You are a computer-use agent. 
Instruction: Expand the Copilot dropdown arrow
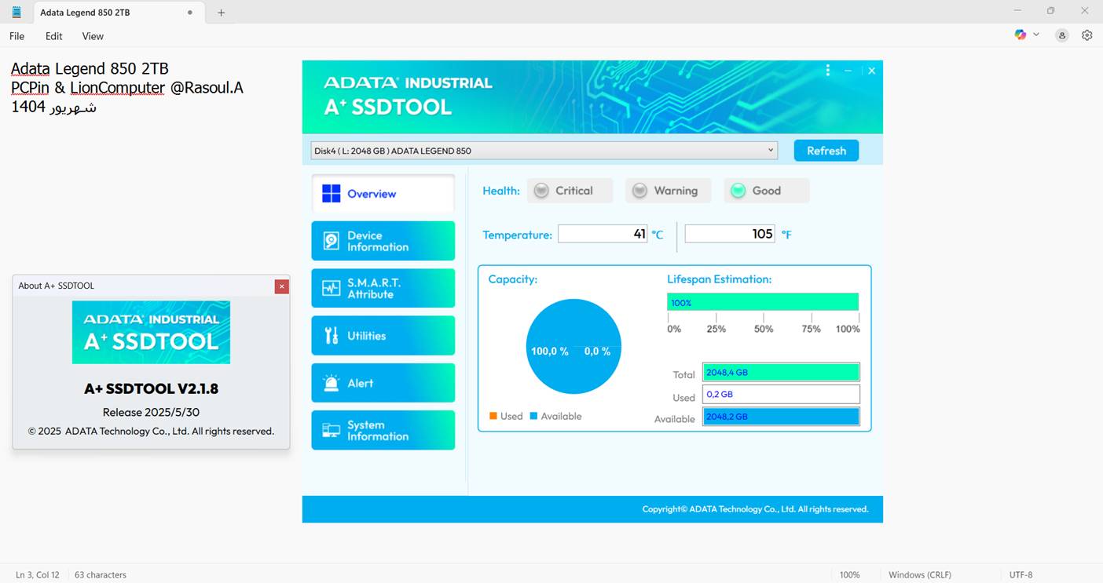click(1036, 35)
